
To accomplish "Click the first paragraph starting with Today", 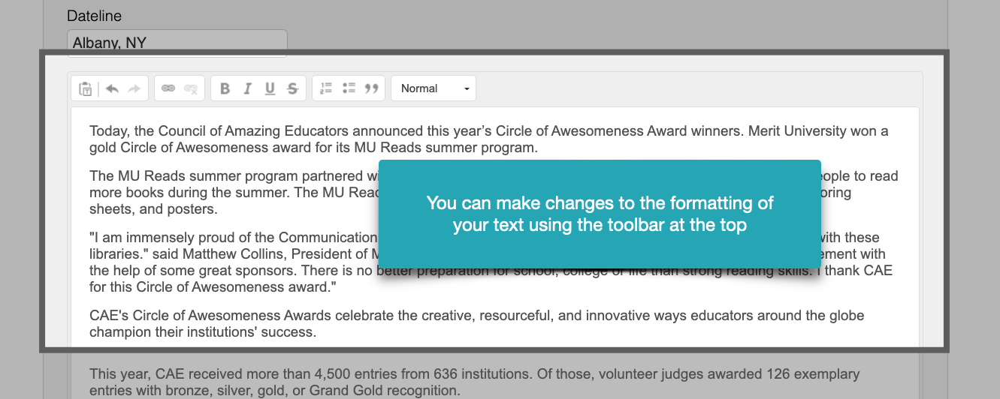I will (488, 139).
